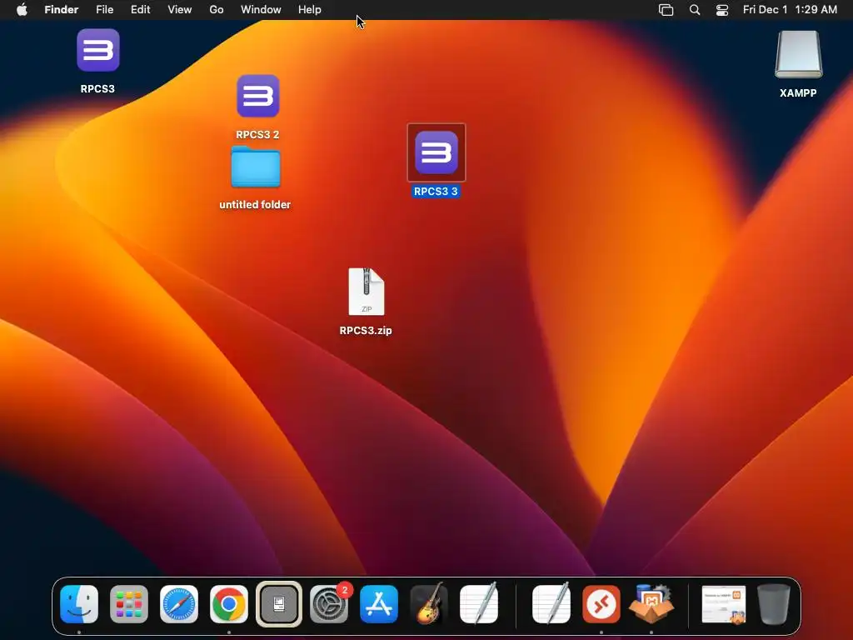This screenshot has width=853, height=640.
Task: Select the untitled folder icon
Action: (x=255, y=167)
